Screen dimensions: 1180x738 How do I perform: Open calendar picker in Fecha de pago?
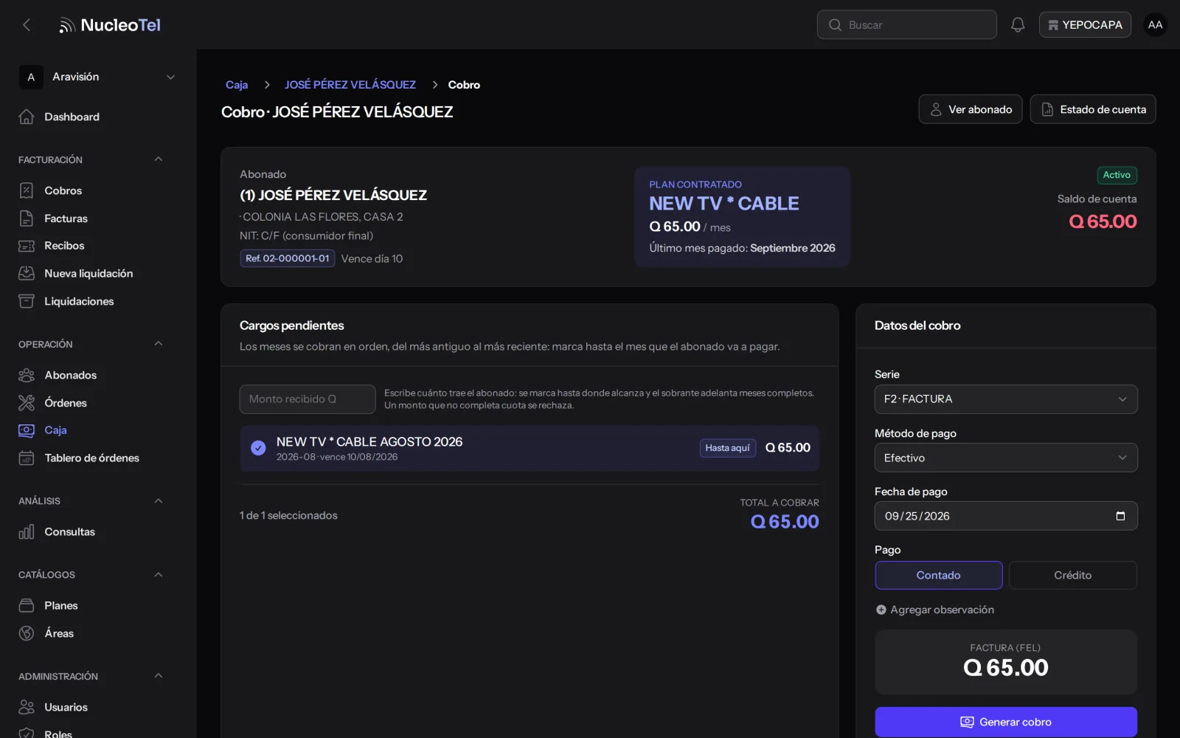coord(1120,516)
